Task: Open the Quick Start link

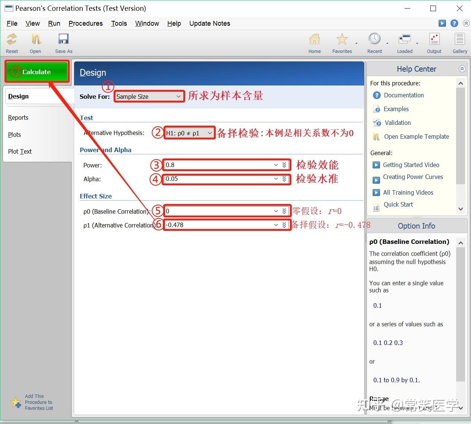Action: [x=398, y=204]
